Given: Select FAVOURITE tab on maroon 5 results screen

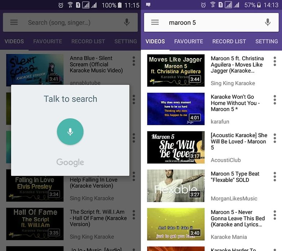Looking at the screenshot, I should pyautogui.click(x=189, y=42).
